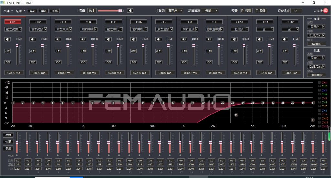Click the 加密 button in the top toolbar
The width and height of the screenshot is (331, 178).
(x=55, y=11)
